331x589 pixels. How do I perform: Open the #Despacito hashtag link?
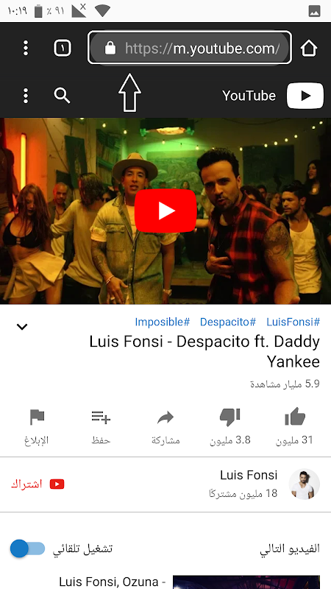pos(228,322)
